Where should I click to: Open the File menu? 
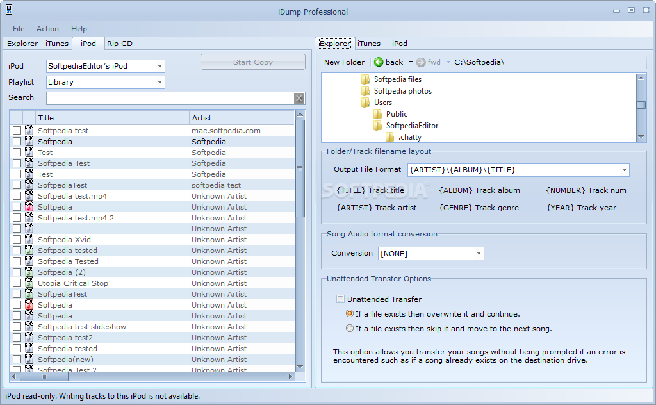point(19,28)
